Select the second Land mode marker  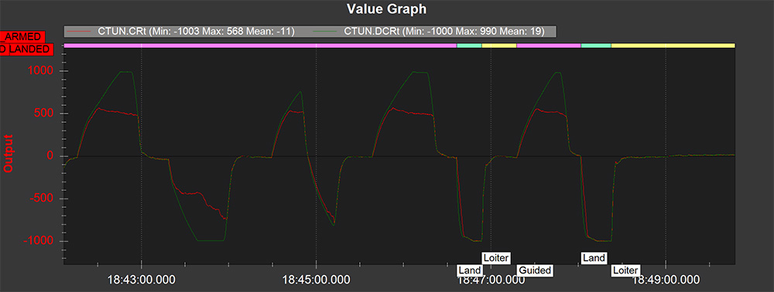(594, 257)
